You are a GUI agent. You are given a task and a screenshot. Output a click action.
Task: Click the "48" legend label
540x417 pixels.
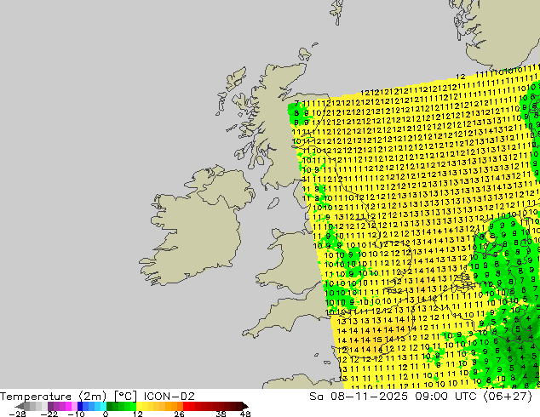coord(245,414)
